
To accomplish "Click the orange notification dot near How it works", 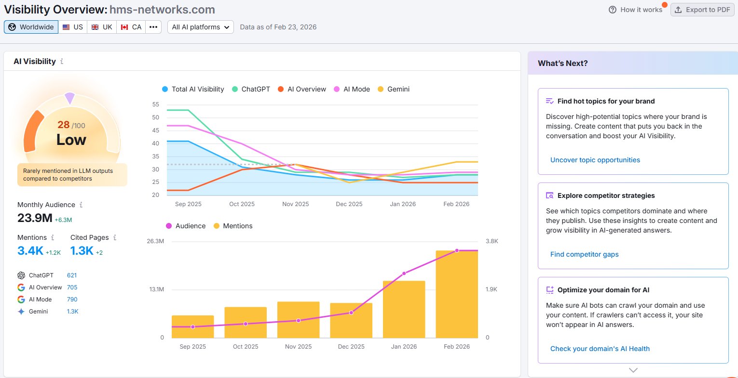I will point(665,5).
